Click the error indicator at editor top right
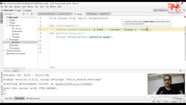This screenshot has height=105, width=186. coord(185,17)
